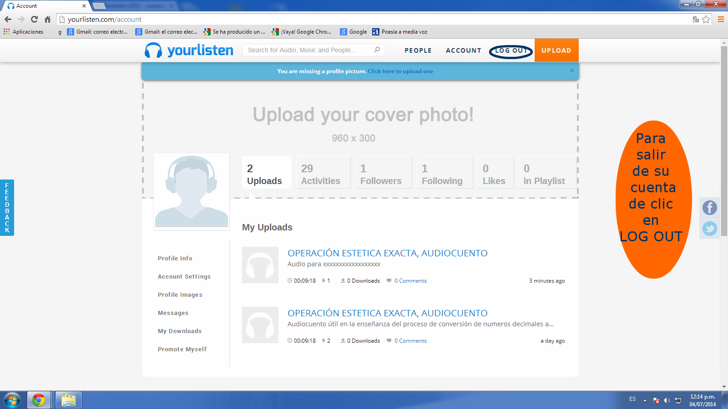Open the Chrome menu hamburger icon

[x=721, y=19]
